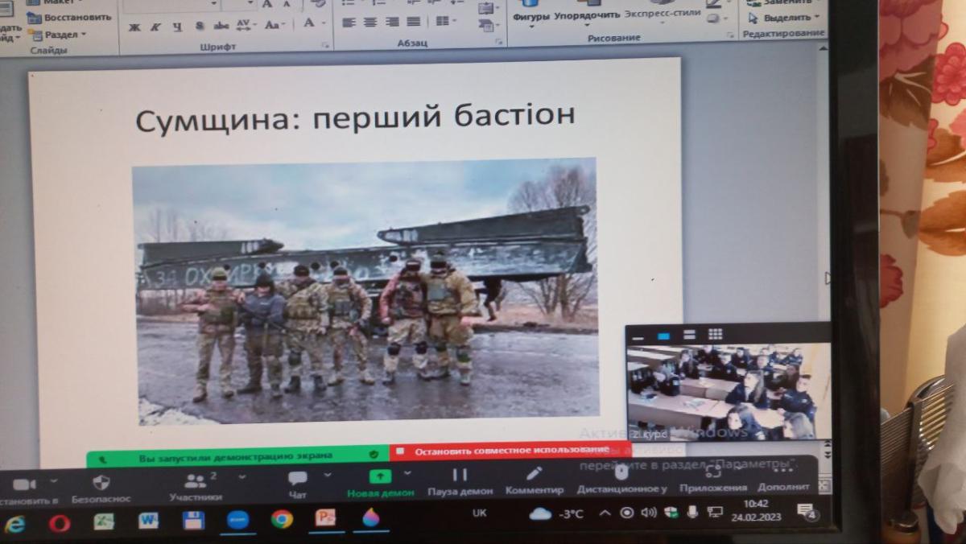Screen dimensions: 966x544
Task: Open the Zoom chat panel
Action: 297,480
